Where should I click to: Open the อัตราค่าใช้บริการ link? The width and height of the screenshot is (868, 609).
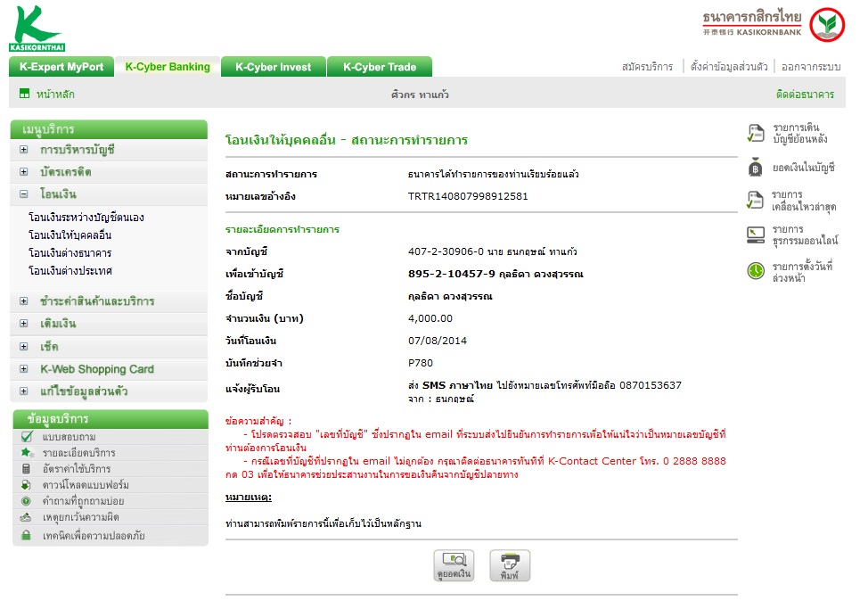coord(77,469)
